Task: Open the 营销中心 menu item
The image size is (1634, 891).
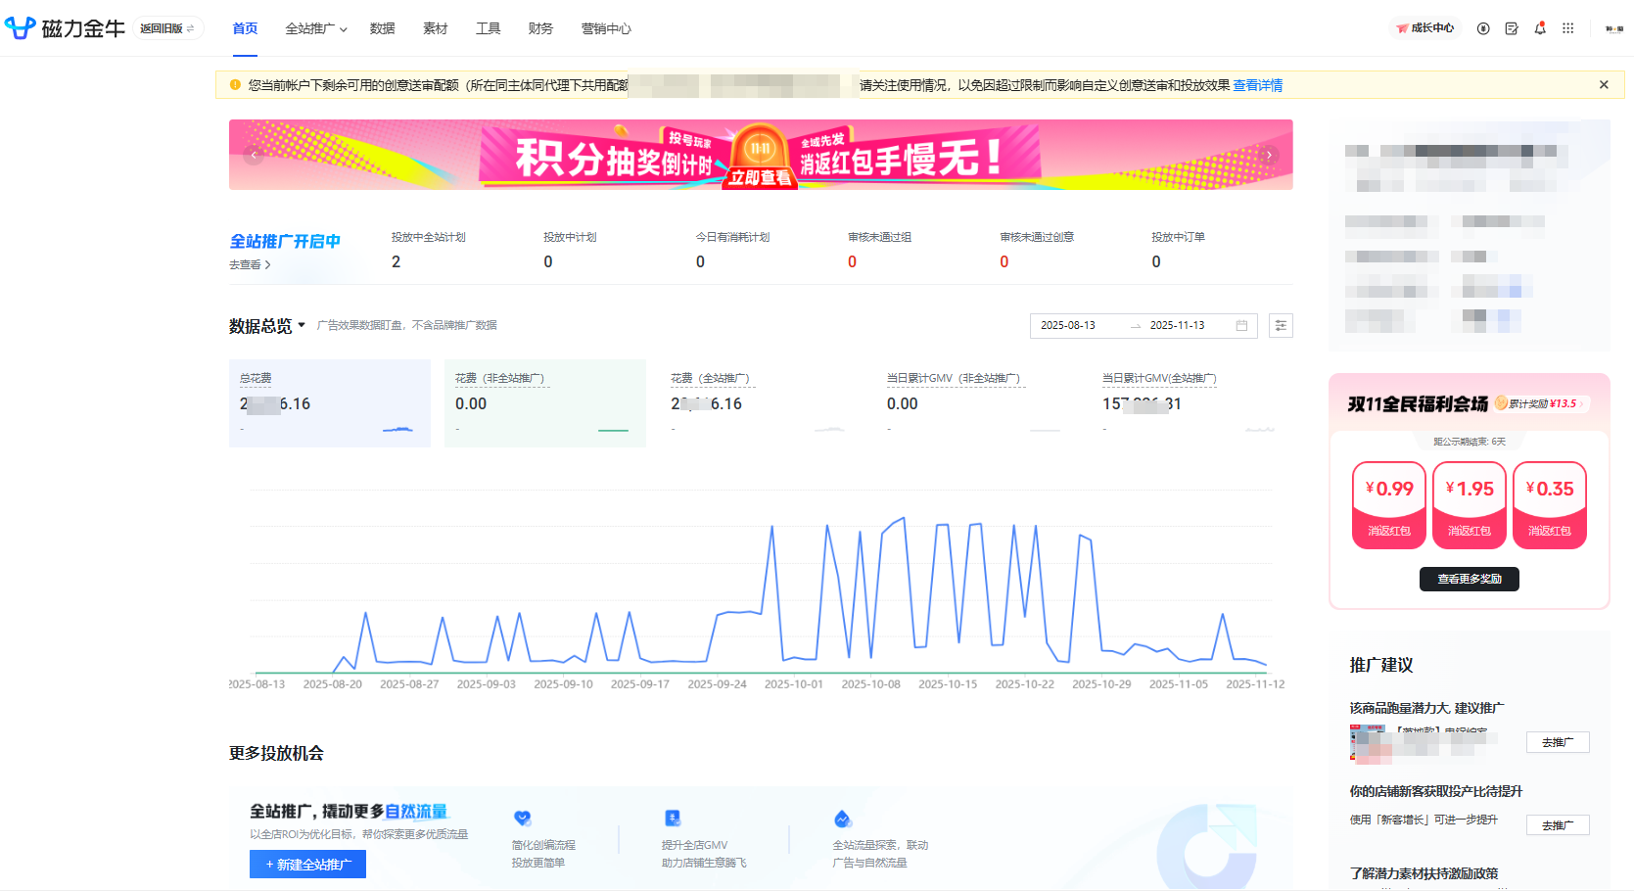Action: click(606, 28)
